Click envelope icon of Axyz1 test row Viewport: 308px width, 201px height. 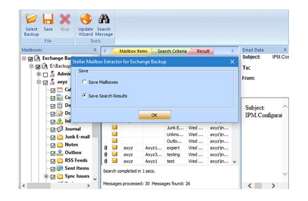115,161
